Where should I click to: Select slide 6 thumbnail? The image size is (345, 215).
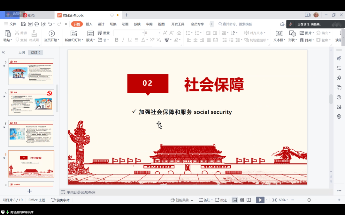[31, 102]
